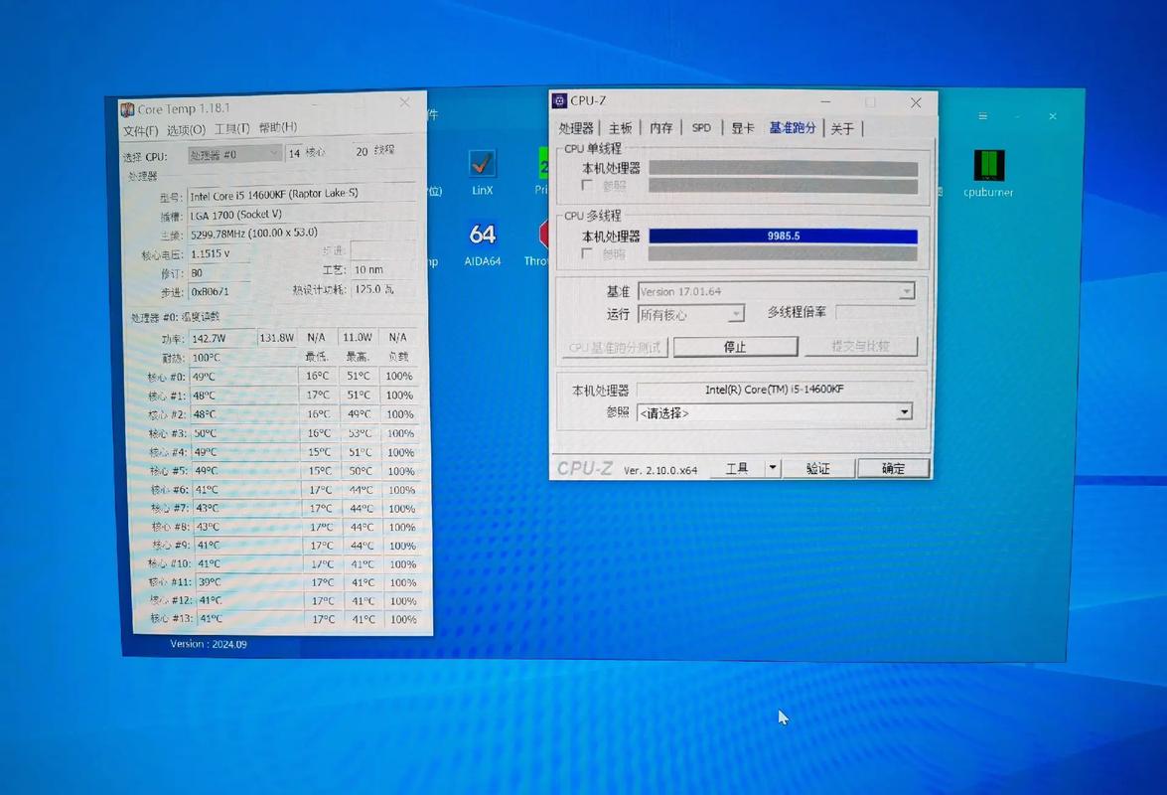Viewport: 1167px width, 795px height.
Task: Switch to the 内存 tab in CPU-Z
Action: click(x=660, y=128)
